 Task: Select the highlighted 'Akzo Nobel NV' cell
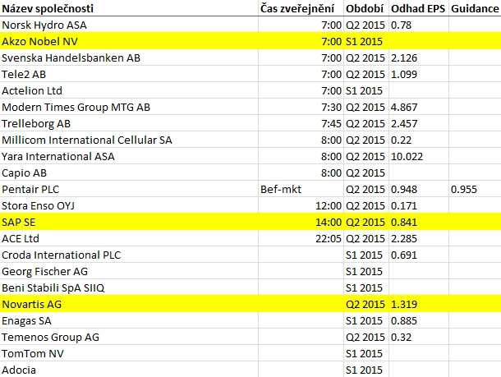click(129, 41)
